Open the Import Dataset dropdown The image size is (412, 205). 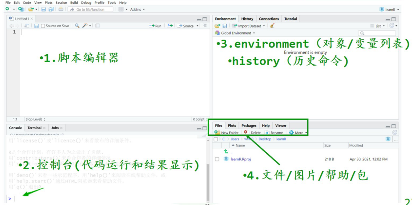pyautogui.click(x=248, y=26)
